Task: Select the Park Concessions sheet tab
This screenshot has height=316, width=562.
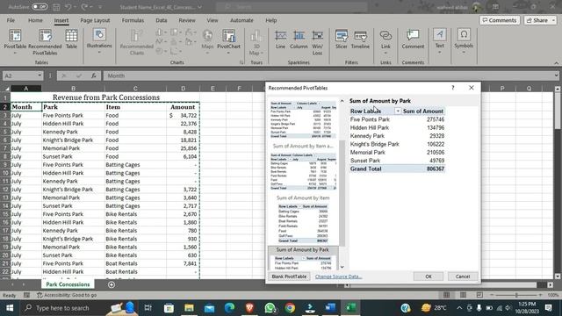Action: point(68,284)
